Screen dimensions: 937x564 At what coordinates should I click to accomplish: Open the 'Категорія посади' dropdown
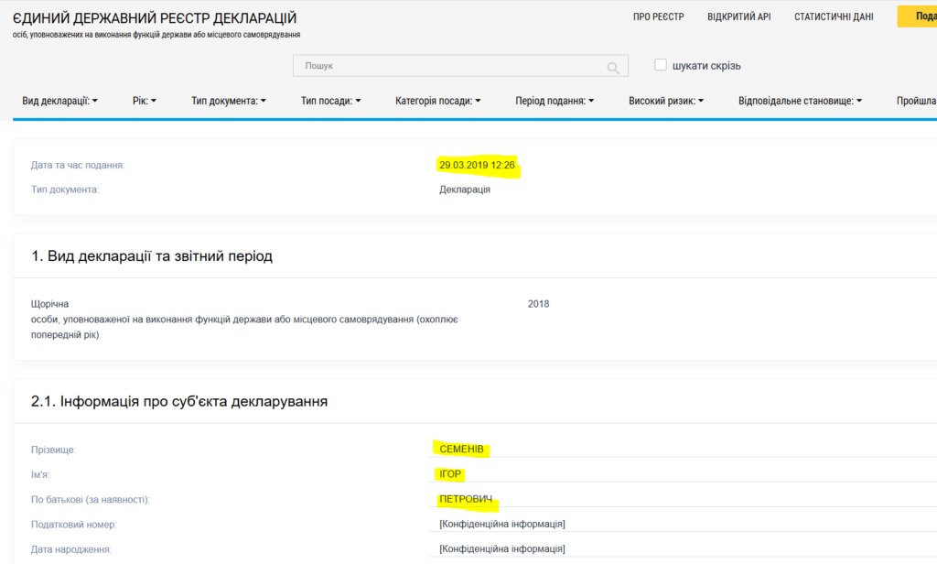tap(437, 101)
